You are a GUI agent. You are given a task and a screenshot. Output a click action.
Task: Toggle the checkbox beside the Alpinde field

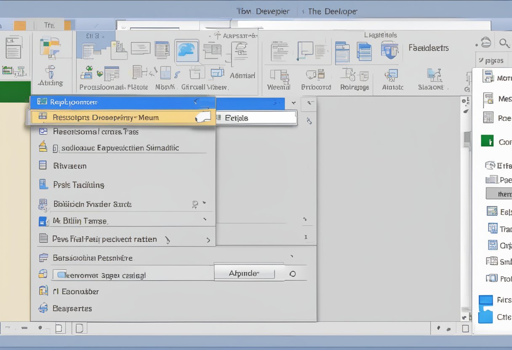click(x=61, y=274)
